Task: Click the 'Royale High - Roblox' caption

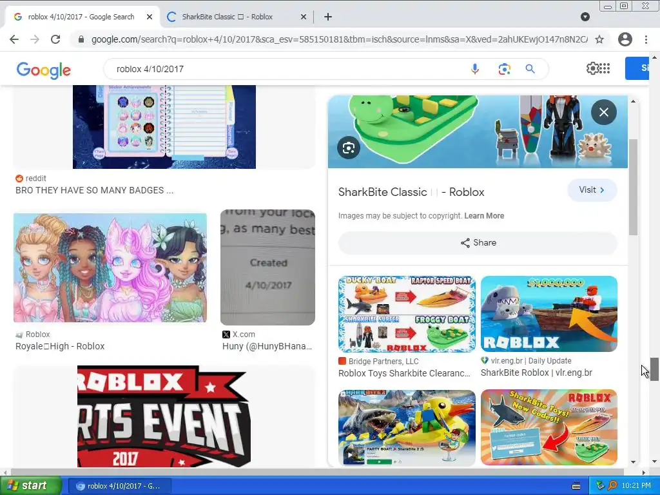Action: 60,346
